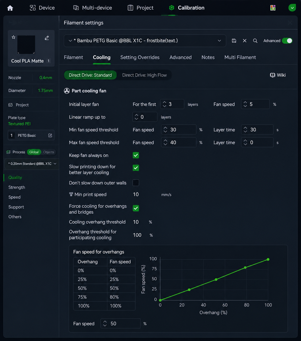The width and height of the screenshot is (301, 341).
Task: Click the 25% overhang table cell
Action: tap(90, 279)
